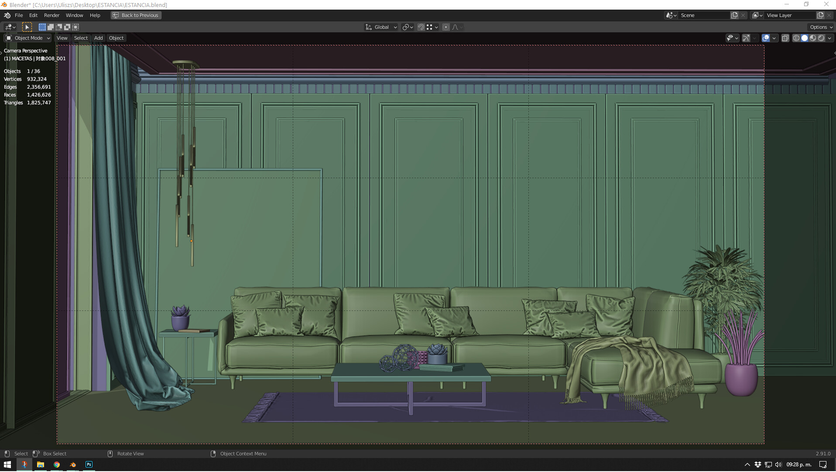836x472 pixels.
Task: Open the scene browse icon dropdown
Action: click(x=671, y=15)
